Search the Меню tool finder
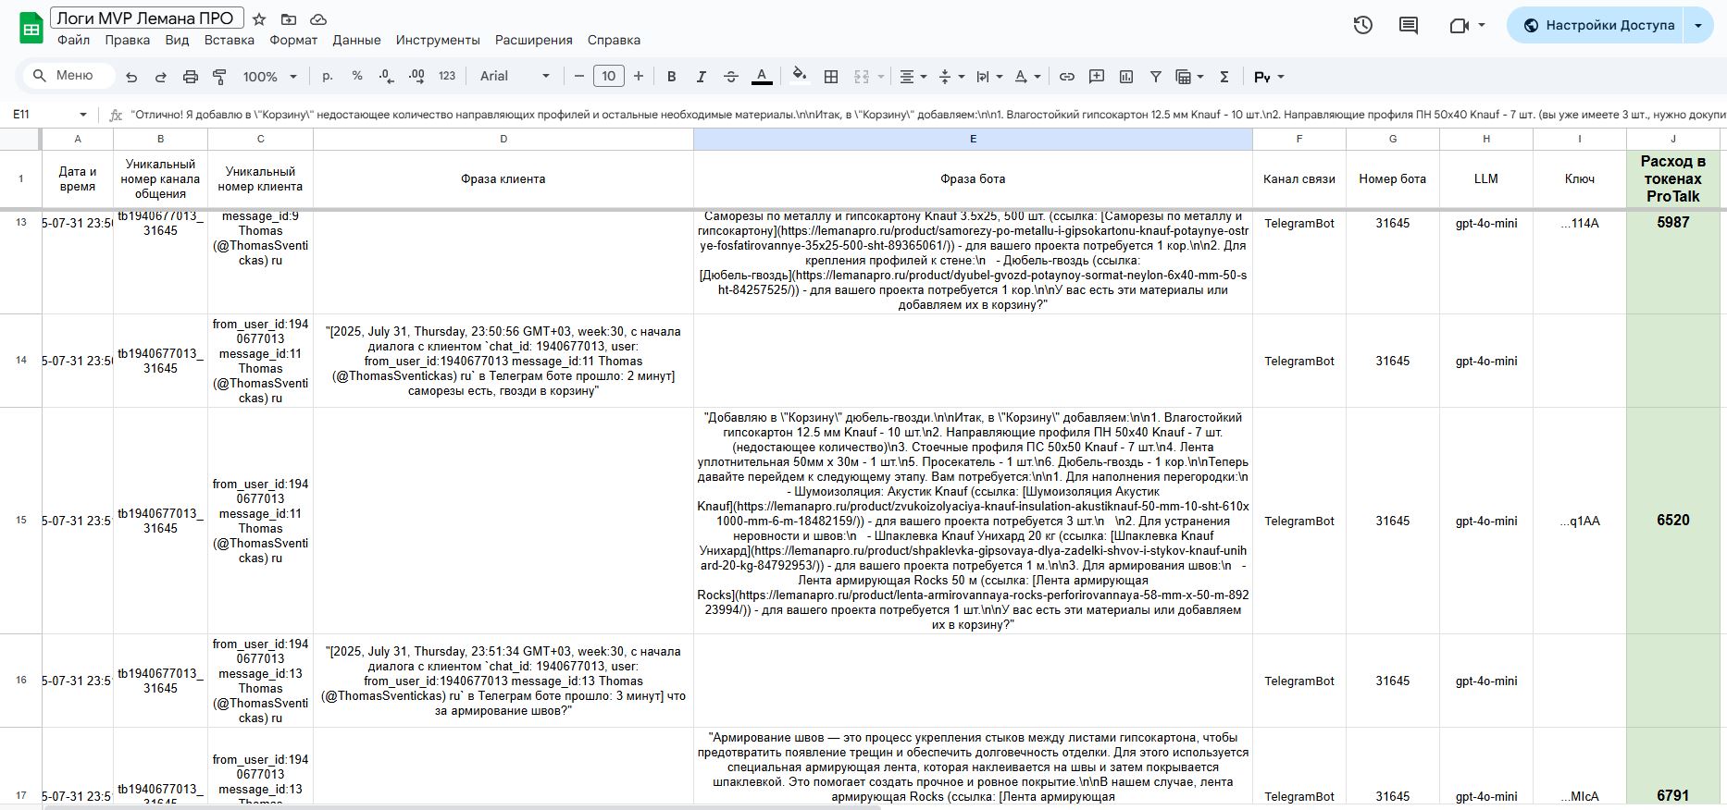Viewport: 1727px width, 810px height. [69, 76]
